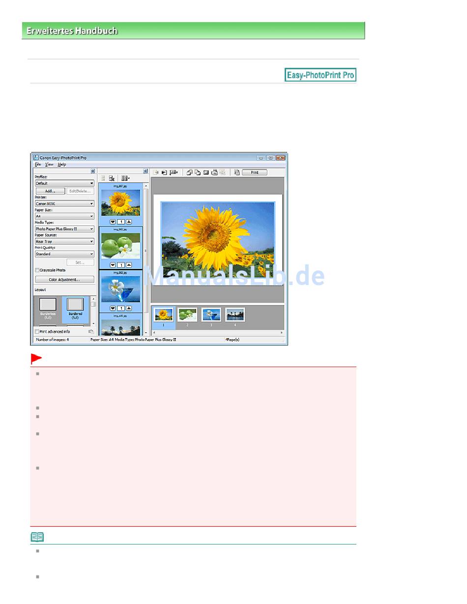Increase copies for the blue cocktail image
This screenshot has height=604, width=467.
click(129, 308)
